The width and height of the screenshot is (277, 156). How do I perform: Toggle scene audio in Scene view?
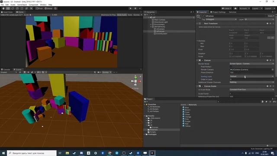(x=28, y=72)
